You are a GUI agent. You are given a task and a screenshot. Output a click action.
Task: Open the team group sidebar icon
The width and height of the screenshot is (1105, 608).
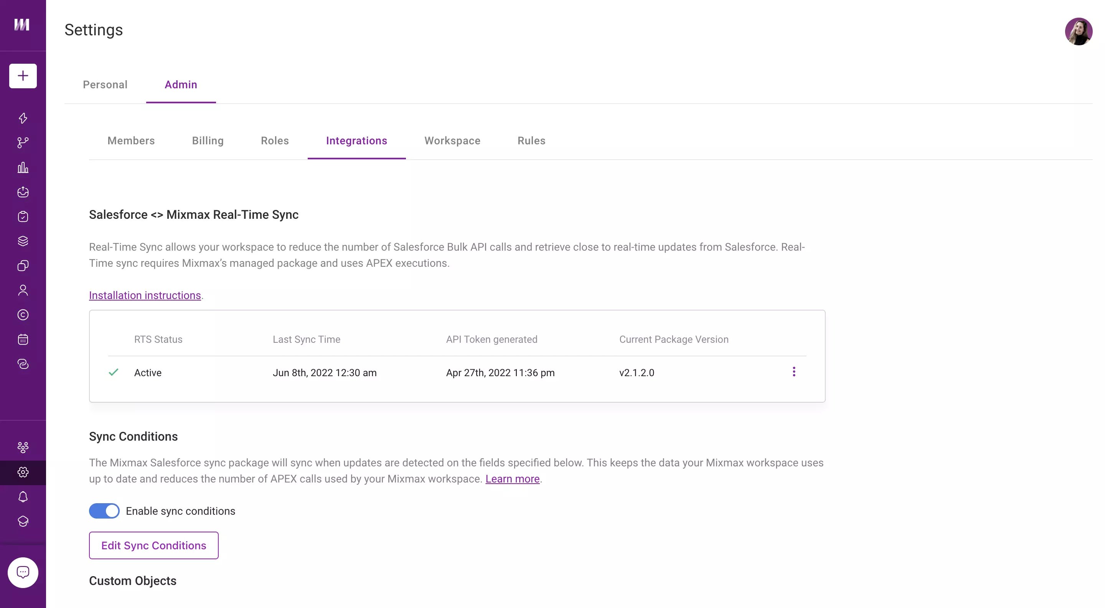pyautogui.click(x=23, y=448)
